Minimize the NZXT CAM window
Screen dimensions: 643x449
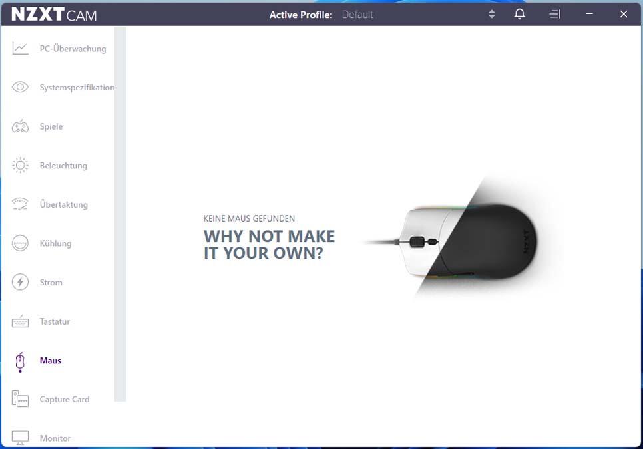[589, 14]
